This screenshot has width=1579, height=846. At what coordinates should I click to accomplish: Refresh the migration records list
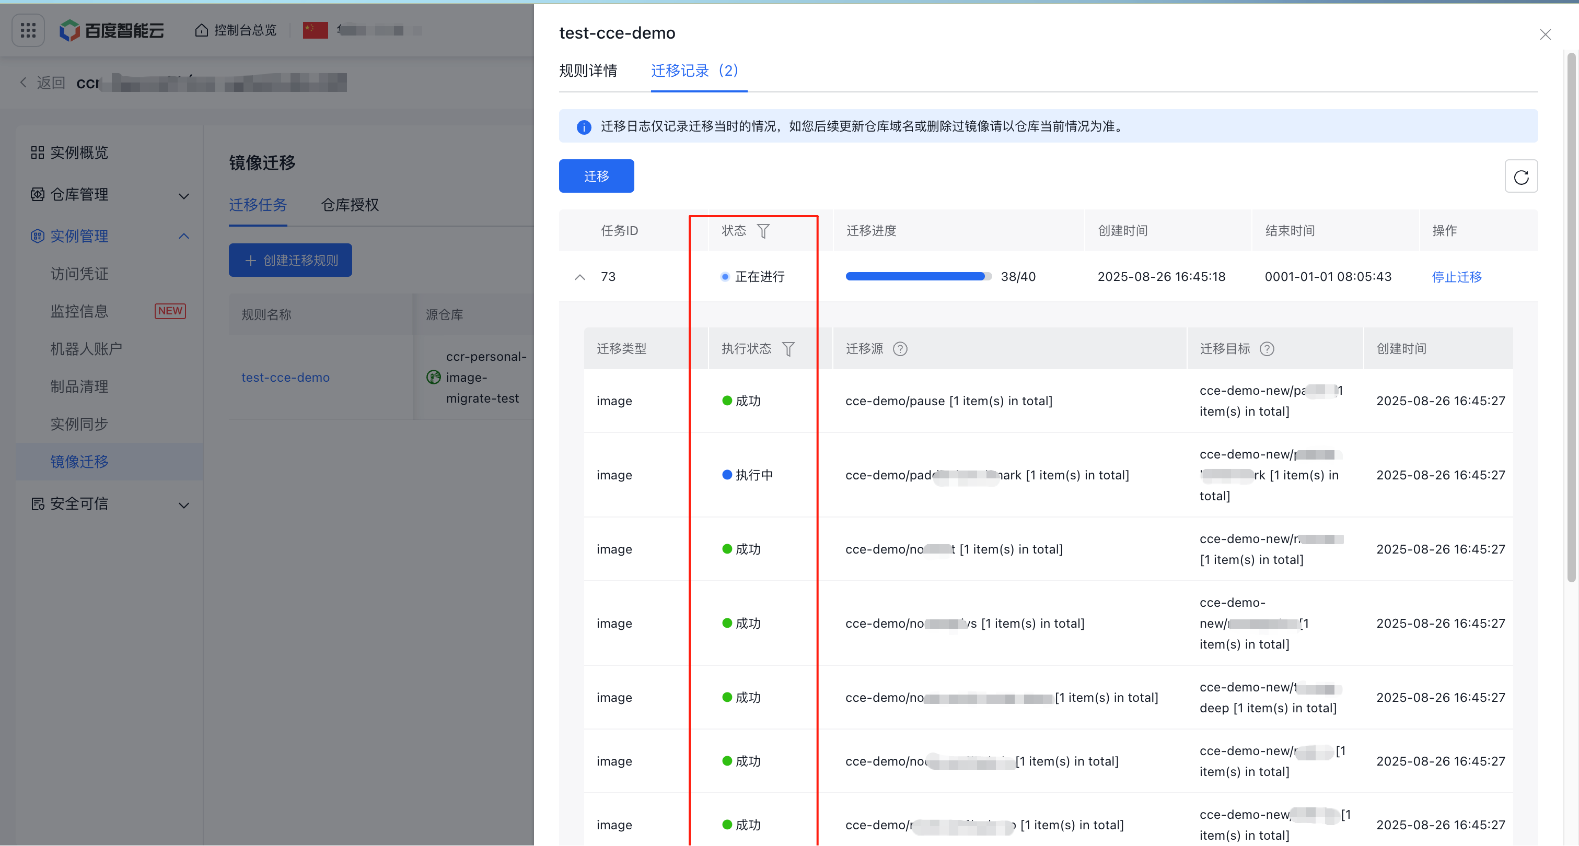(x=1521, y=177)
